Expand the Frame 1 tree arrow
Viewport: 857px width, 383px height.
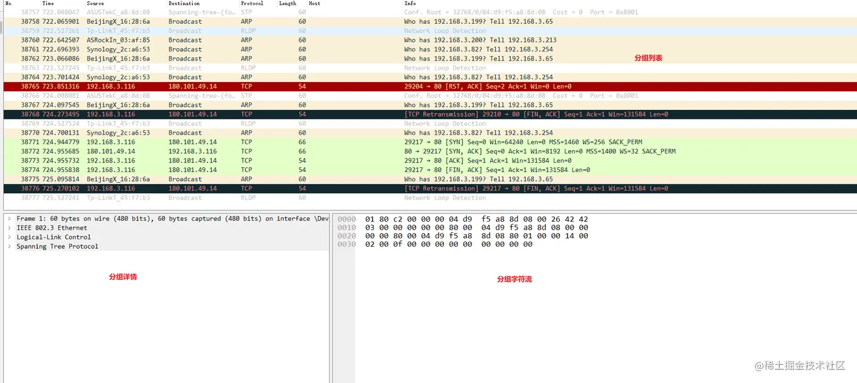9,218
